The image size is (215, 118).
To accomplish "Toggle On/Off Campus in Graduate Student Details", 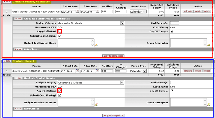I will (x=172, y=91).
